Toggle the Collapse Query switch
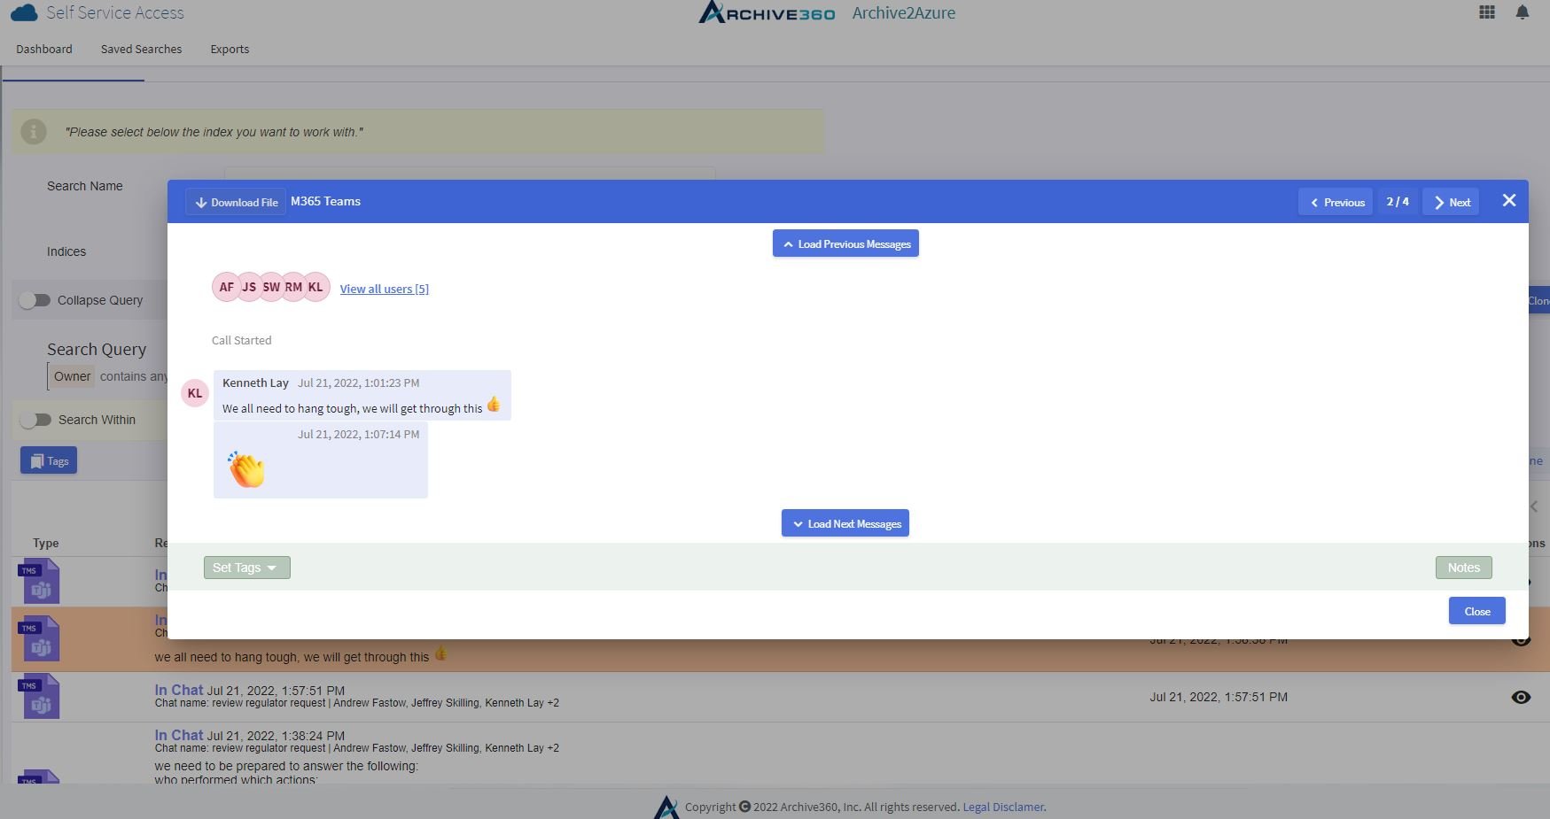Viewport: 1550px width, 819px height. click(x=35, y=300)
